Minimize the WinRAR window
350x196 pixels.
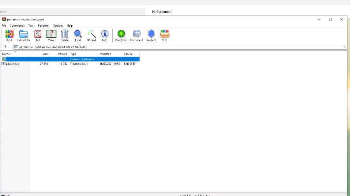(x=319, y=19)
